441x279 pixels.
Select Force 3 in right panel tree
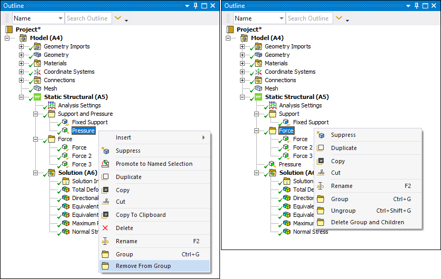tap(303, 156)
